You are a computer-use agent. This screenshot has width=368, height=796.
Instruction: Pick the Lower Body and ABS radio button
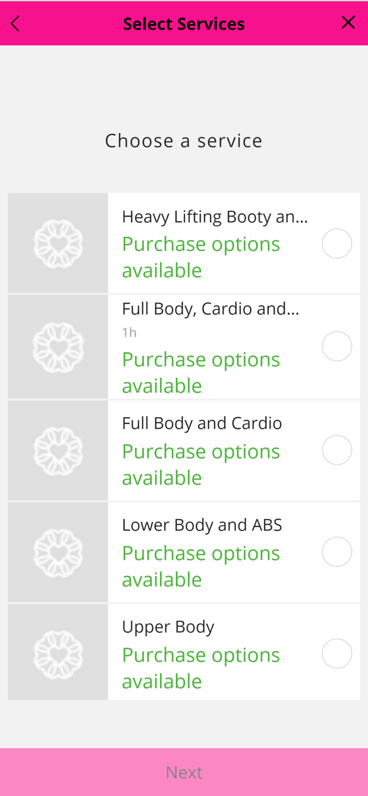click(x=337, y=552)
